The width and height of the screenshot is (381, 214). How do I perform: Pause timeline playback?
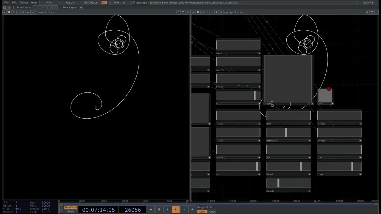tap(159, 210)
